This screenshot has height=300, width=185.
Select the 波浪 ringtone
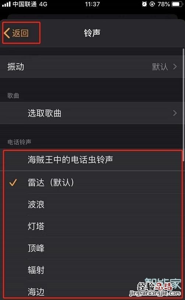93,204
